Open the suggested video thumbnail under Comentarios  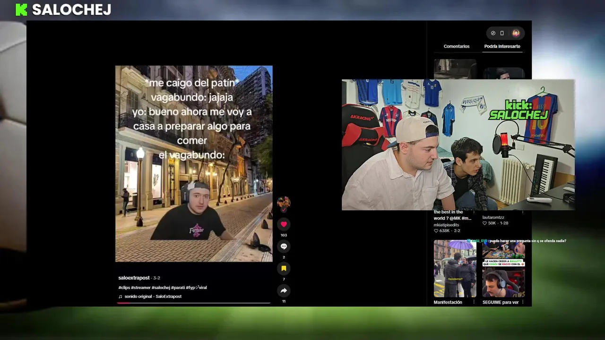[x=455, y=69]
